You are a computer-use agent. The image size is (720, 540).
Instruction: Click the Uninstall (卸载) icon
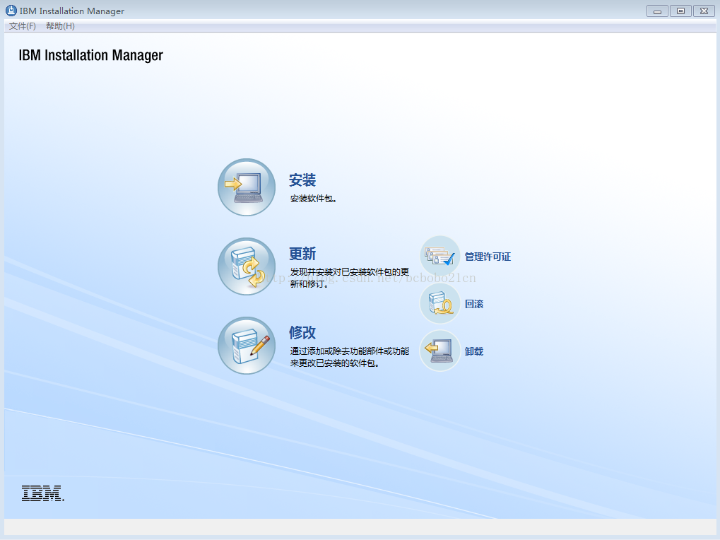pos(440,351)
